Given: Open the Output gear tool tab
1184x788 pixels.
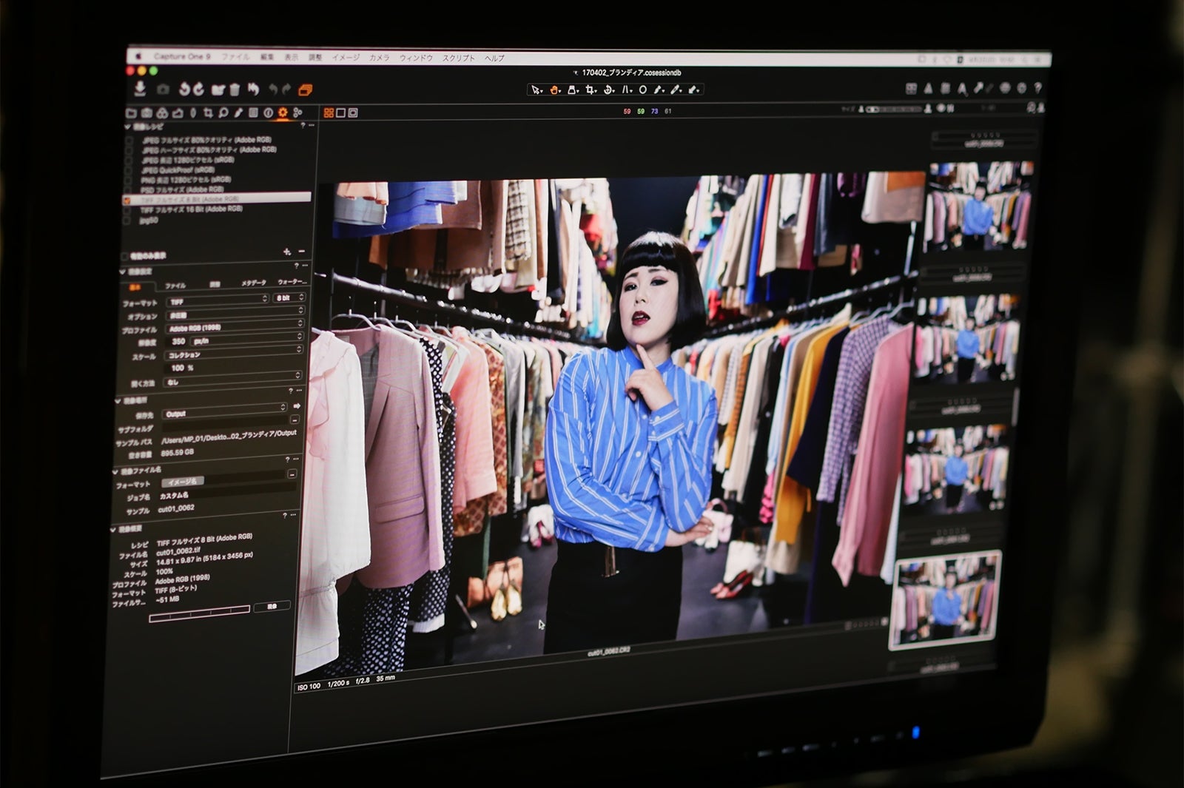Looking at the screenshot, I should [283, 112].
